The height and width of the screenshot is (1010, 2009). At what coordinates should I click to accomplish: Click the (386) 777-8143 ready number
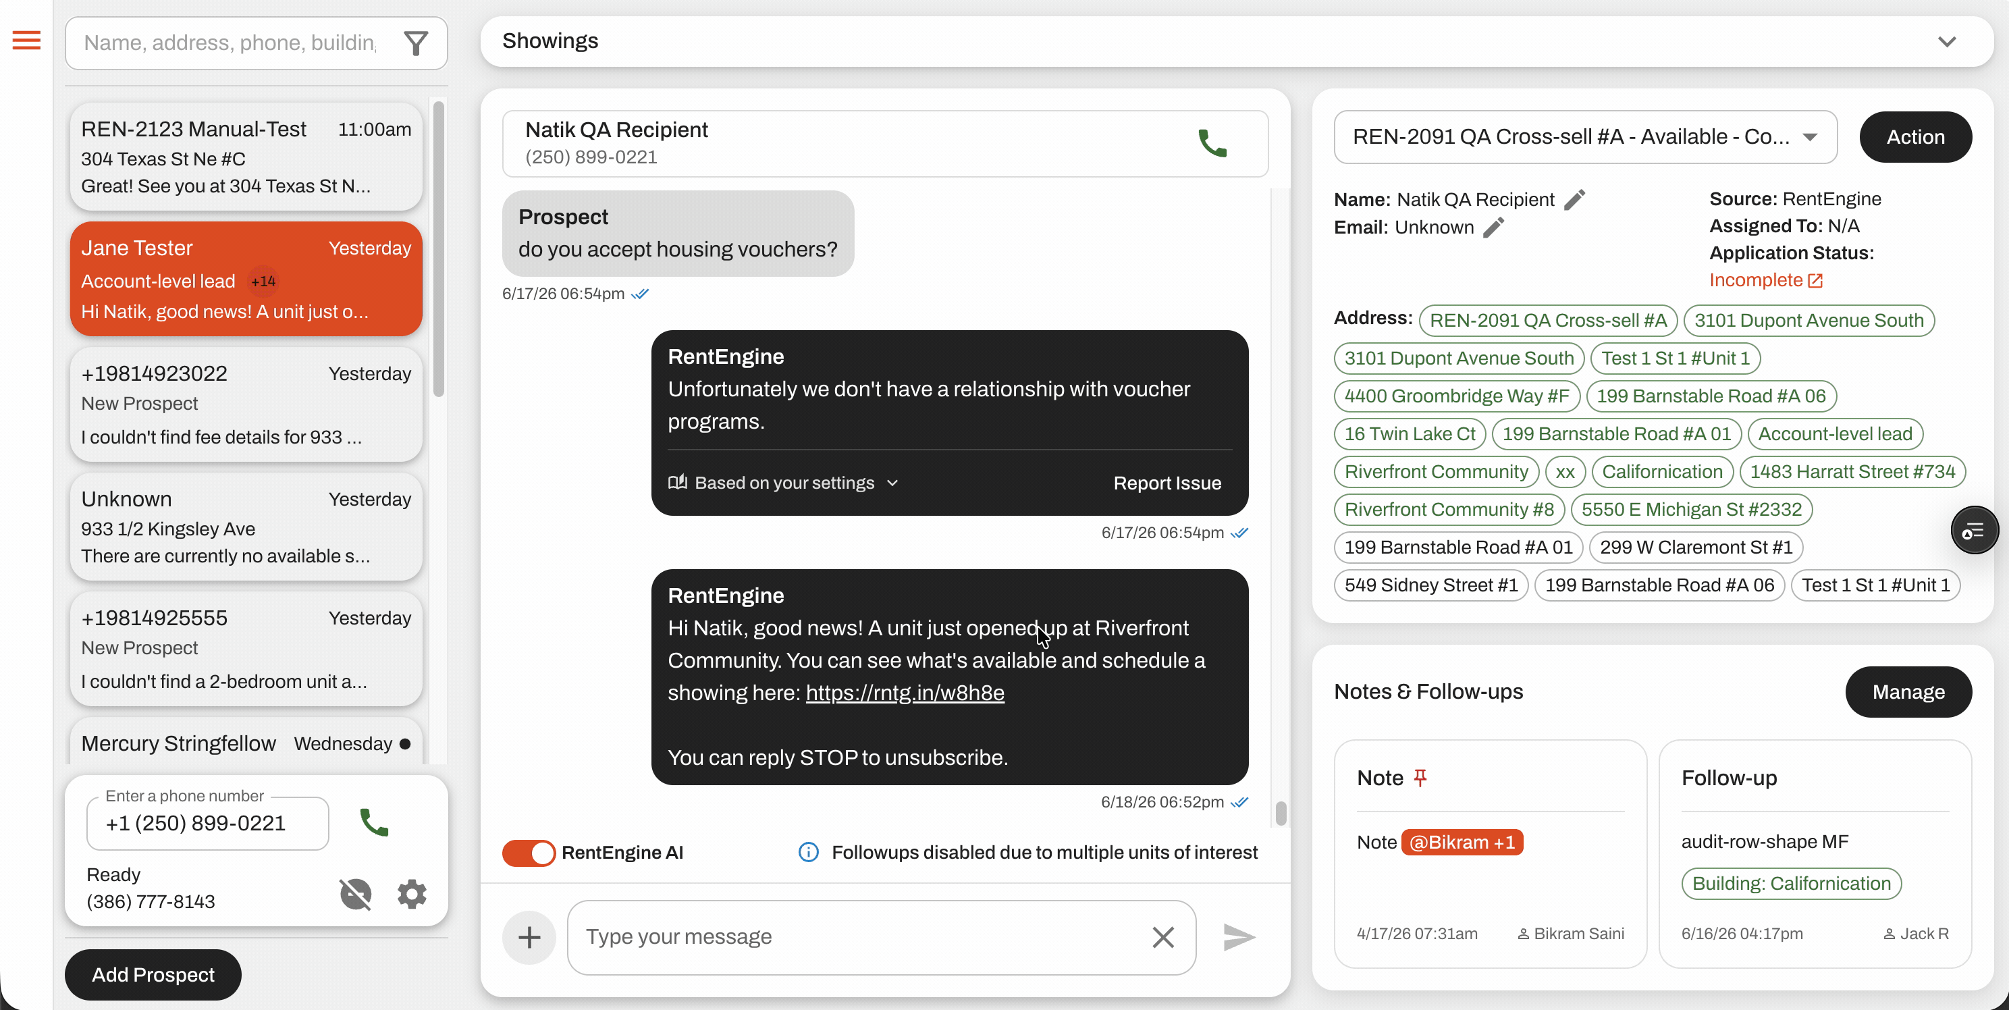pyautogui.click(x=151, y=903)
